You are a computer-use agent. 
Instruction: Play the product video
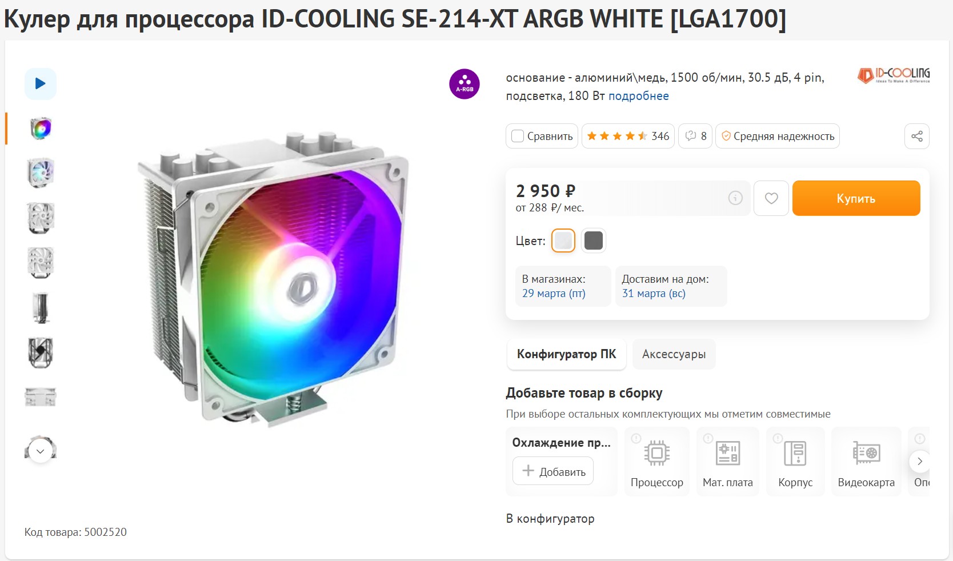click(x=40, y=84)
